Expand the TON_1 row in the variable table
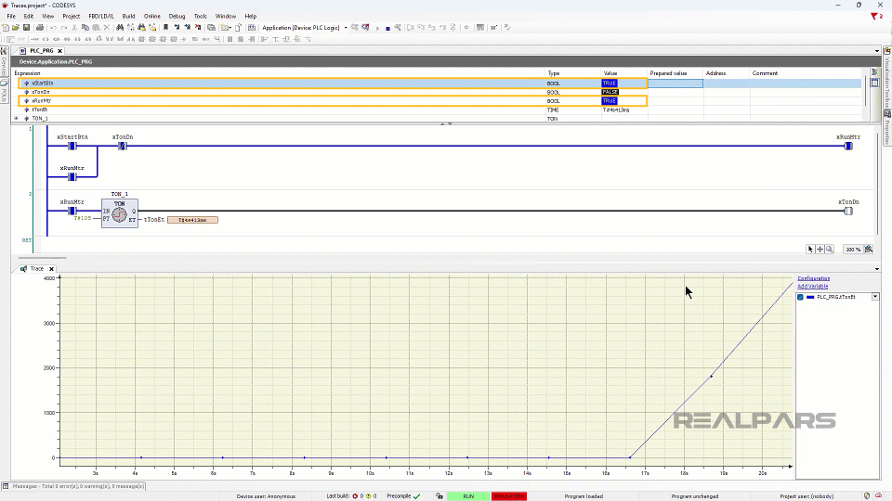Image resolution: width=892 pixels, height=501 pixels. (16, 118)
